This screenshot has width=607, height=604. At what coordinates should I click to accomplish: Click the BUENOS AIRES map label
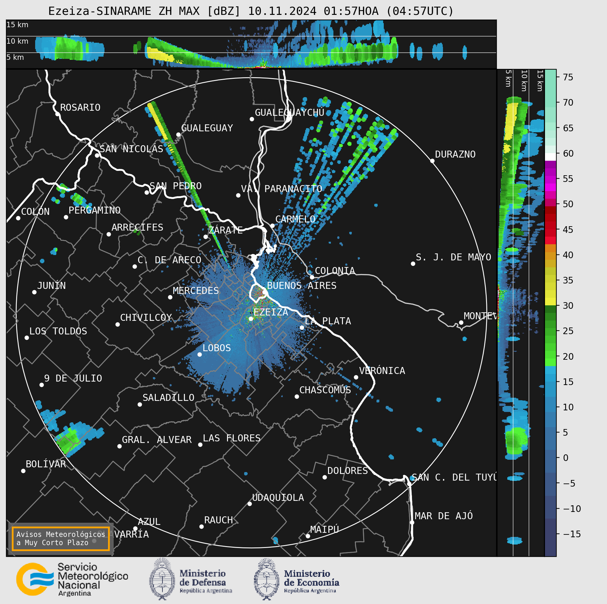click(302, 286)
